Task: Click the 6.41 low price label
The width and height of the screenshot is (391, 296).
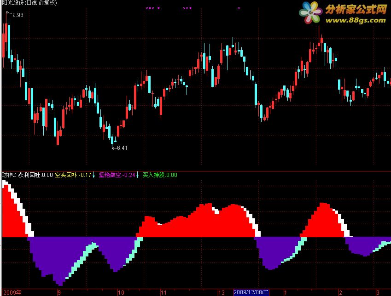Action: tap(122, 148)
